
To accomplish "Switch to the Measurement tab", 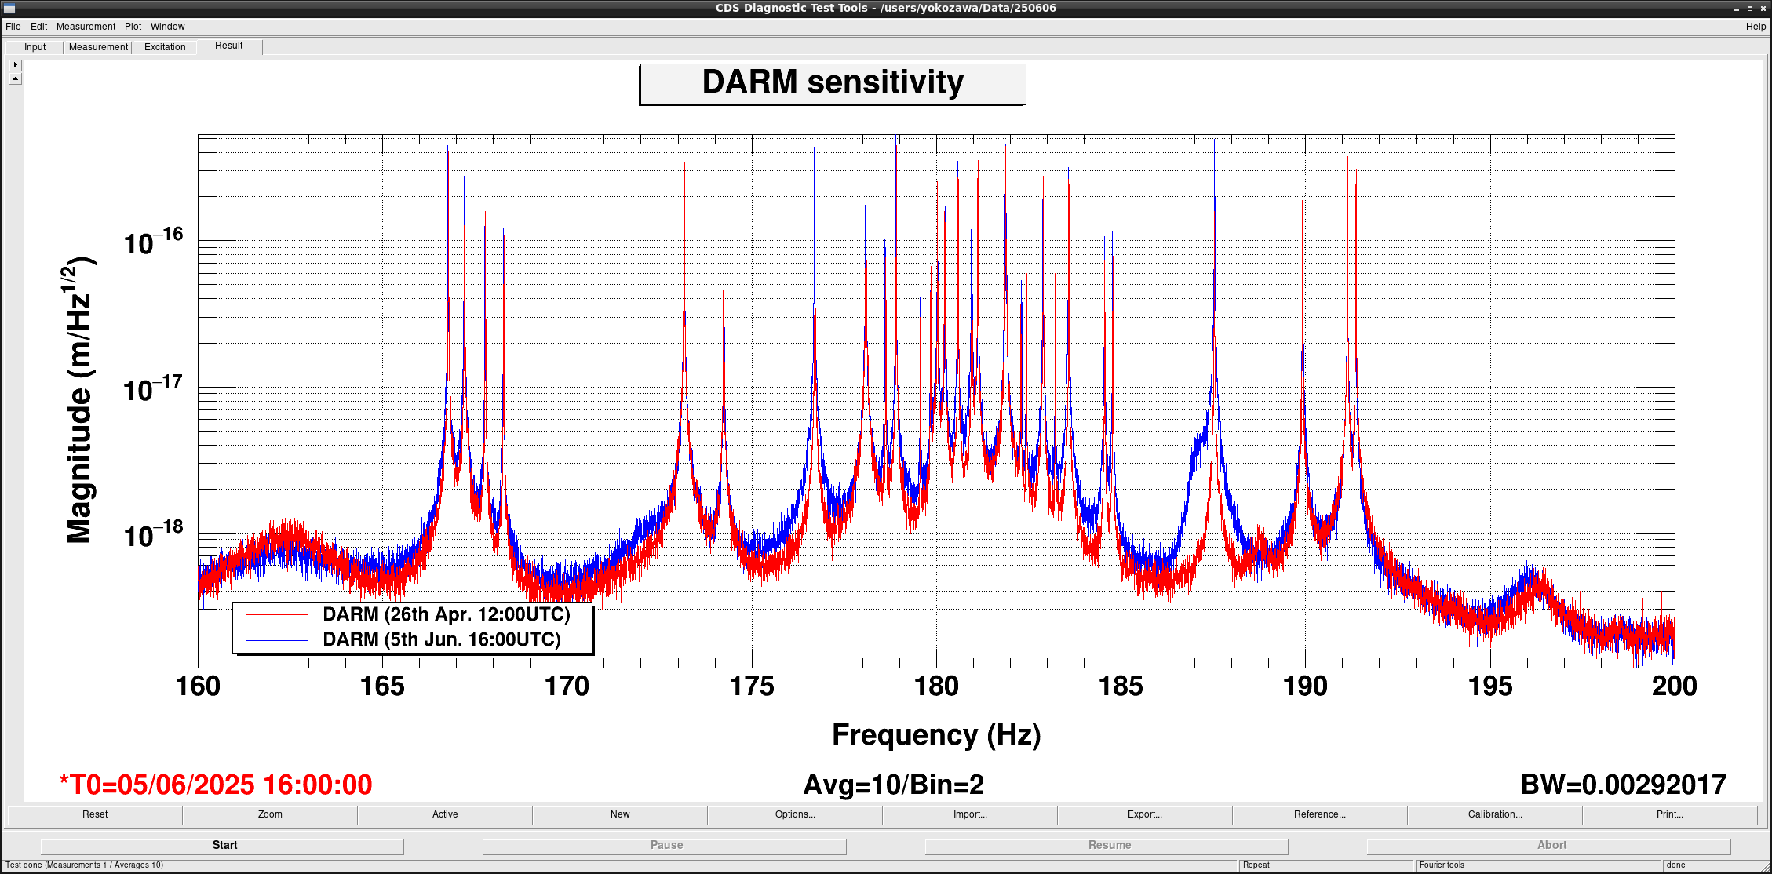I will tap(98, 47).
